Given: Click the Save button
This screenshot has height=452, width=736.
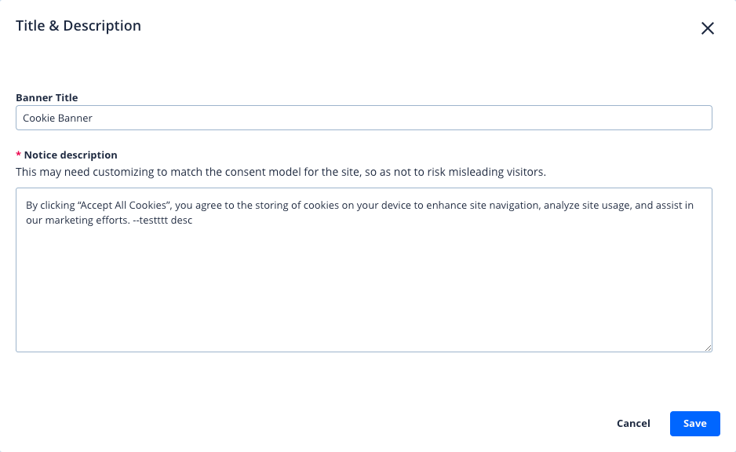Looking at the screenshot, I should pyautogui.click(x=694, y=423).
